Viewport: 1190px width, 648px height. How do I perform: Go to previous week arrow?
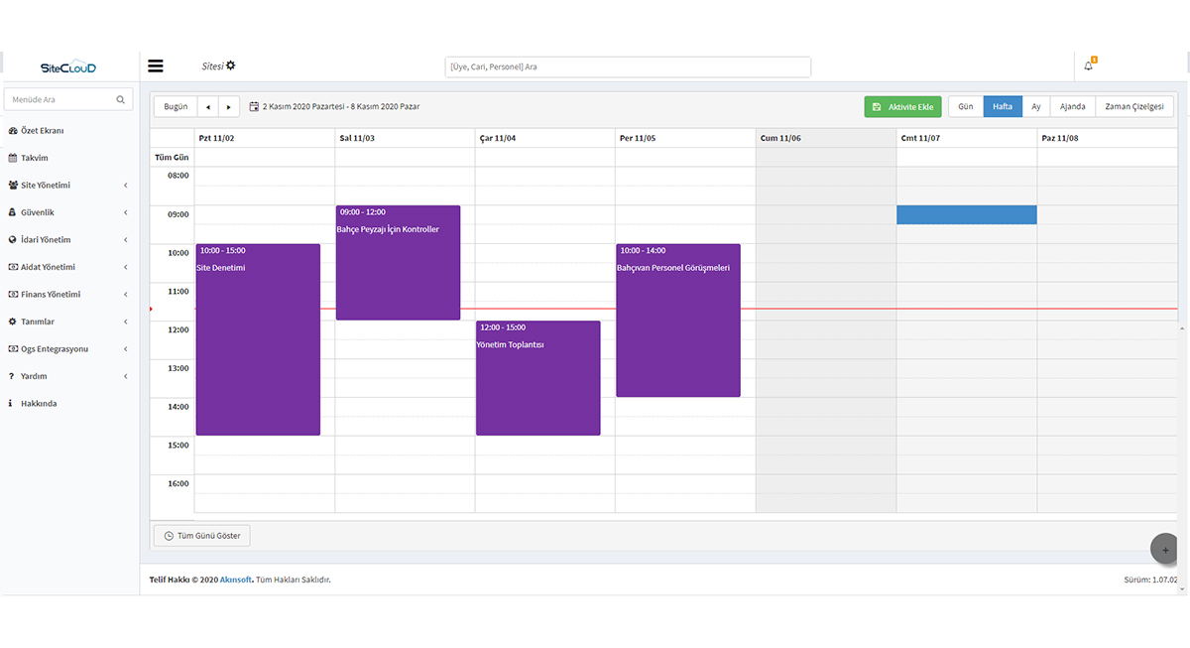click(208, 106)
